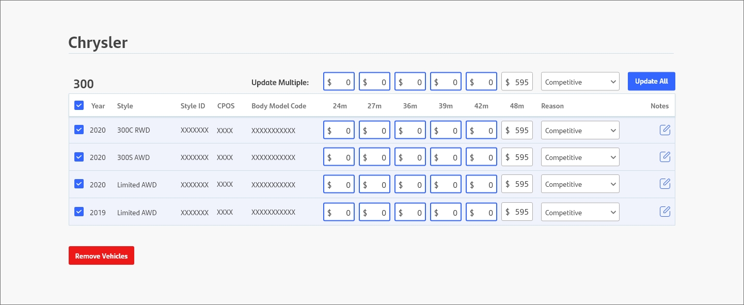Click the Remove Vehicles button
The width and height of the screenshot is (744, 305).
101,255
